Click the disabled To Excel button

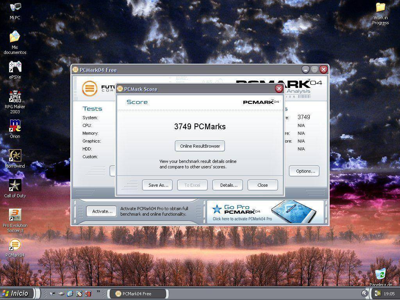[193, 185]
